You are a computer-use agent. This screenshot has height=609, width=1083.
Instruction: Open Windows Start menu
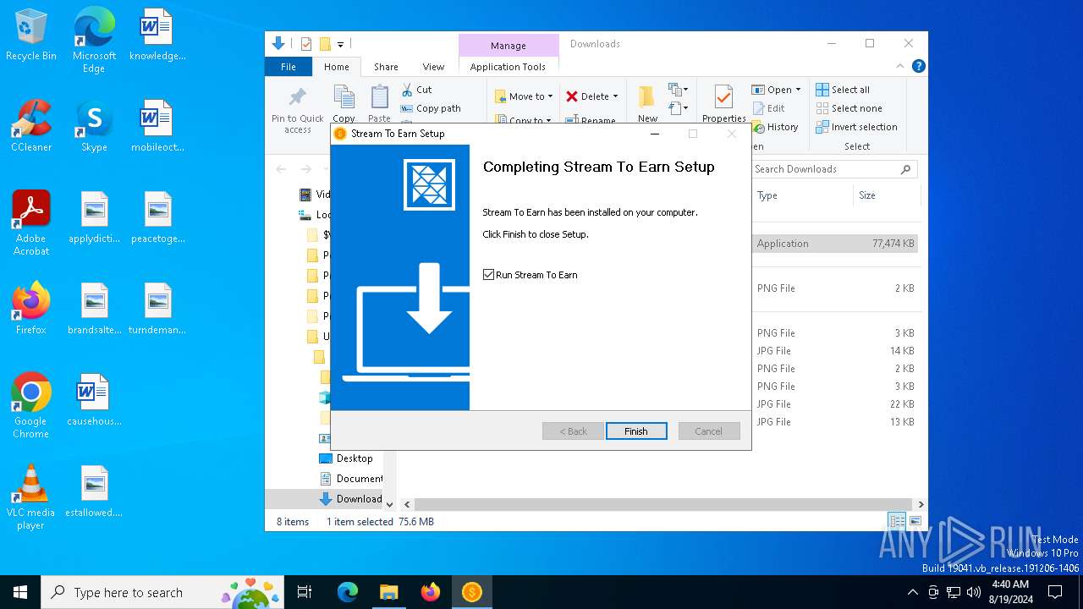20,592
